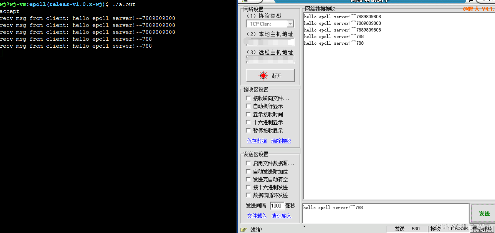This screenshot has height=233, width=495.
Task: Click the 清除输入 clear input link
Action: point(281,216)
